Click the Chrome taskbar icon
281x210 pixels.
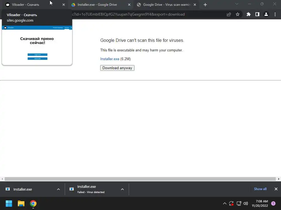(33, 203)
